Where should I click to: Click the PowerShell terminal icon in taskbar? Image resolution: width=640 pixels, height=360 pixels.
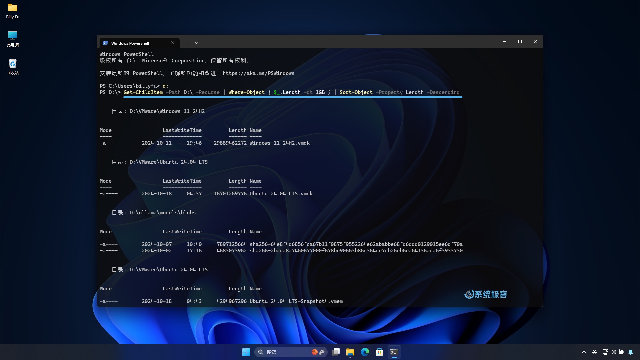(394, 352)
